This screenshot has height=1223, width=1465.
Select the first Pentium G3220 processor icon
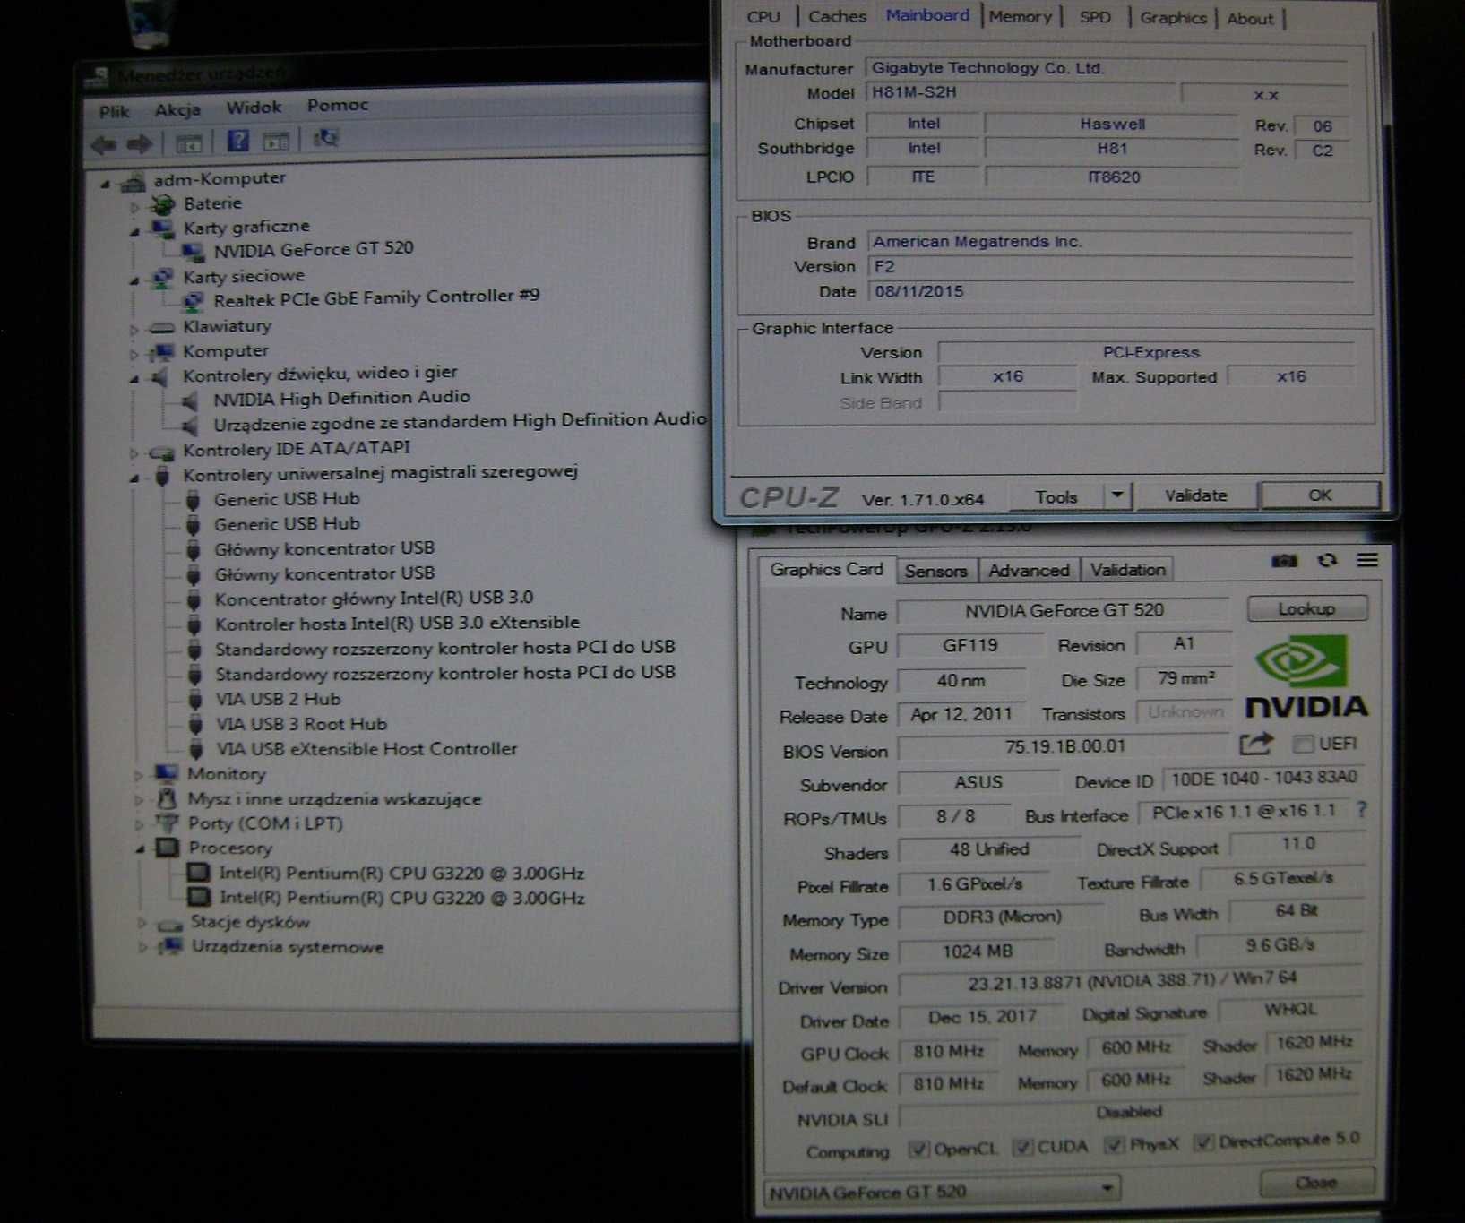pyautogui.click(x=199, y=873)
